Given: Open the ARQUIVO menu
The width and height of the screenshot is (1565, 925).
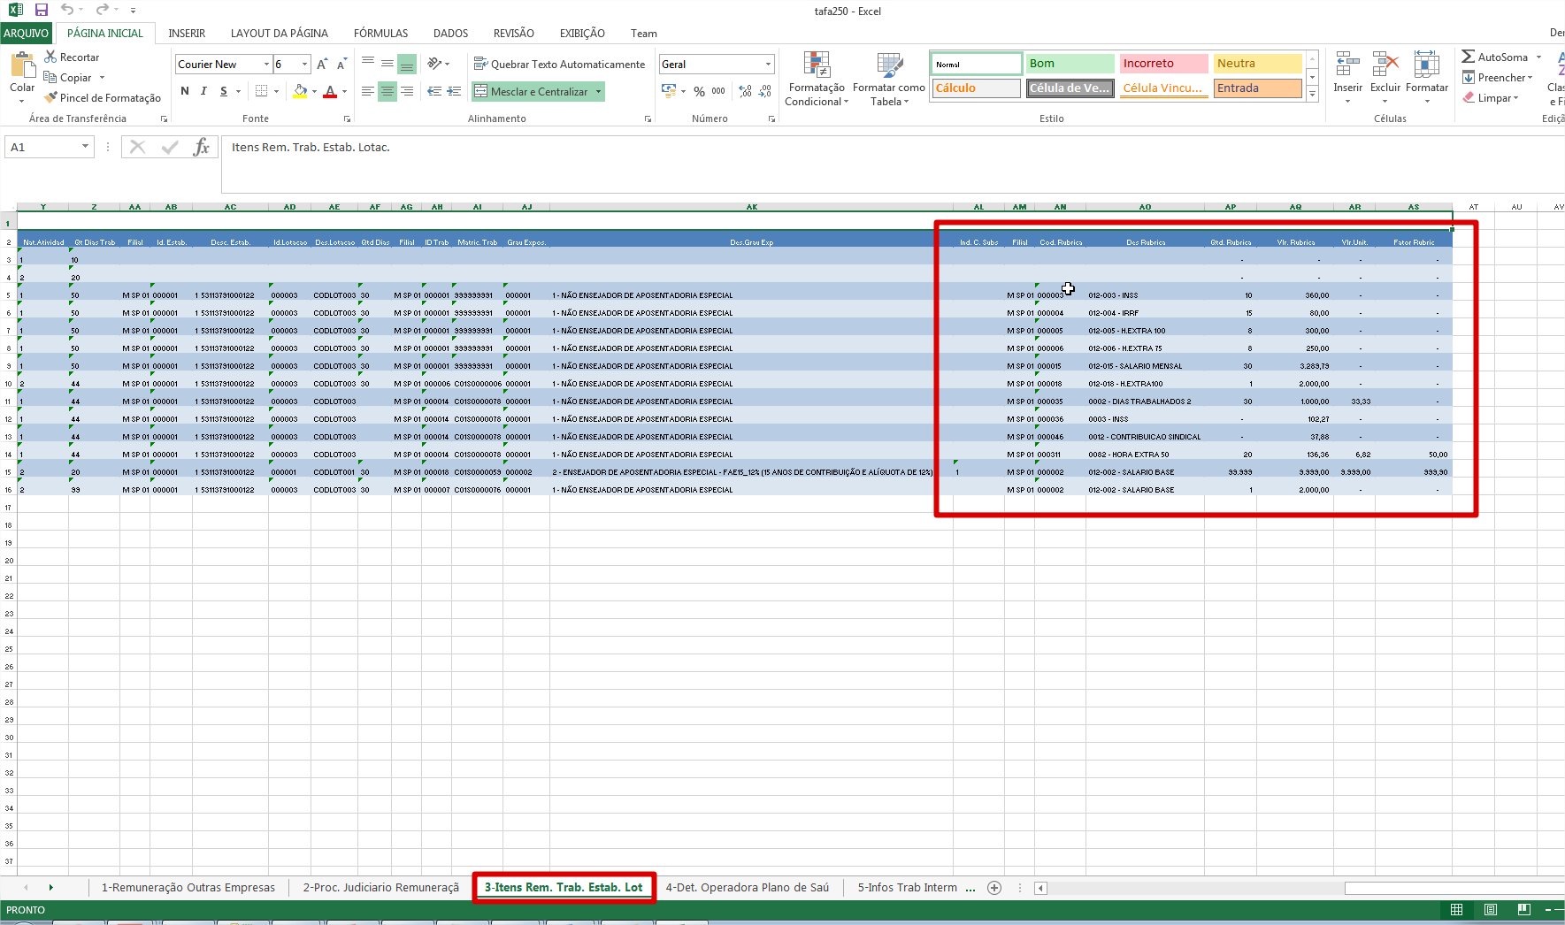Looking at the screenshot, I should 26,34.
